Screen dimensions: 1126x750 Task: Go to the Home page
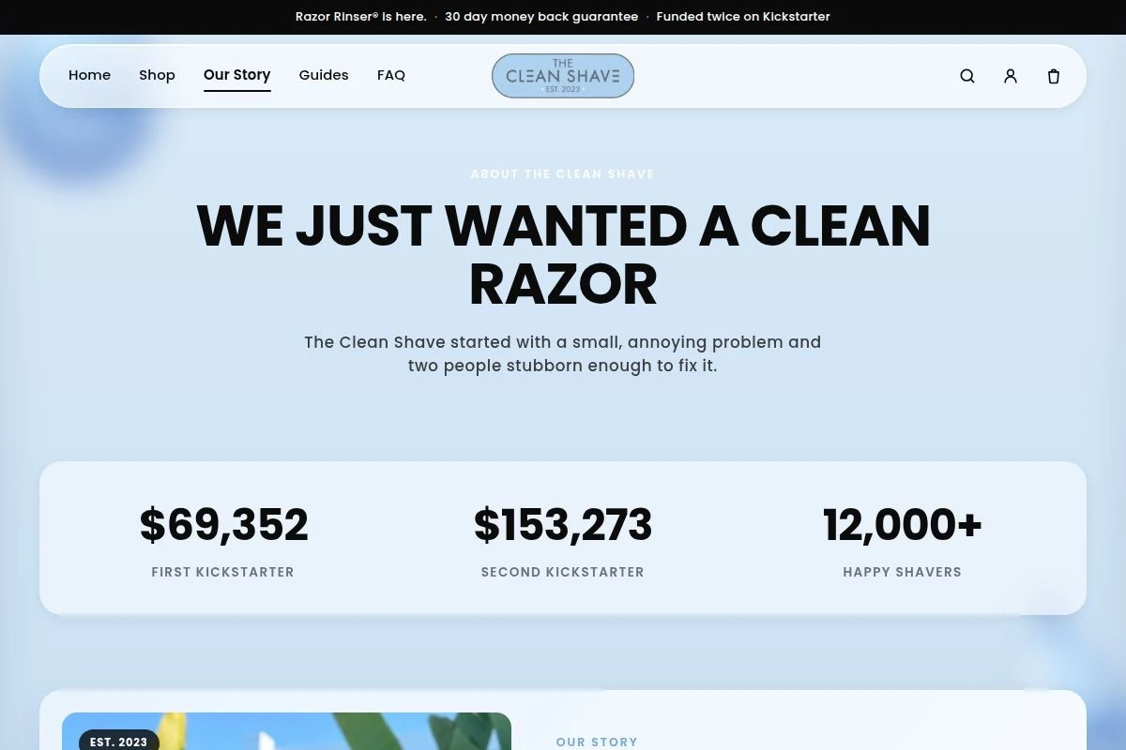(x=89, y=75)
